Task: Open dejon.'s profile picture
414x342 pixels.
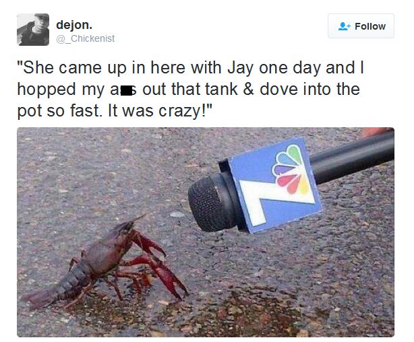Action: (x=33, y=30)
